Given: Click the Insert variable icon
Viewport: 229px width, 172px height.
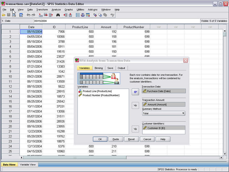Looking at the screenshot, I should click(70, 15).
